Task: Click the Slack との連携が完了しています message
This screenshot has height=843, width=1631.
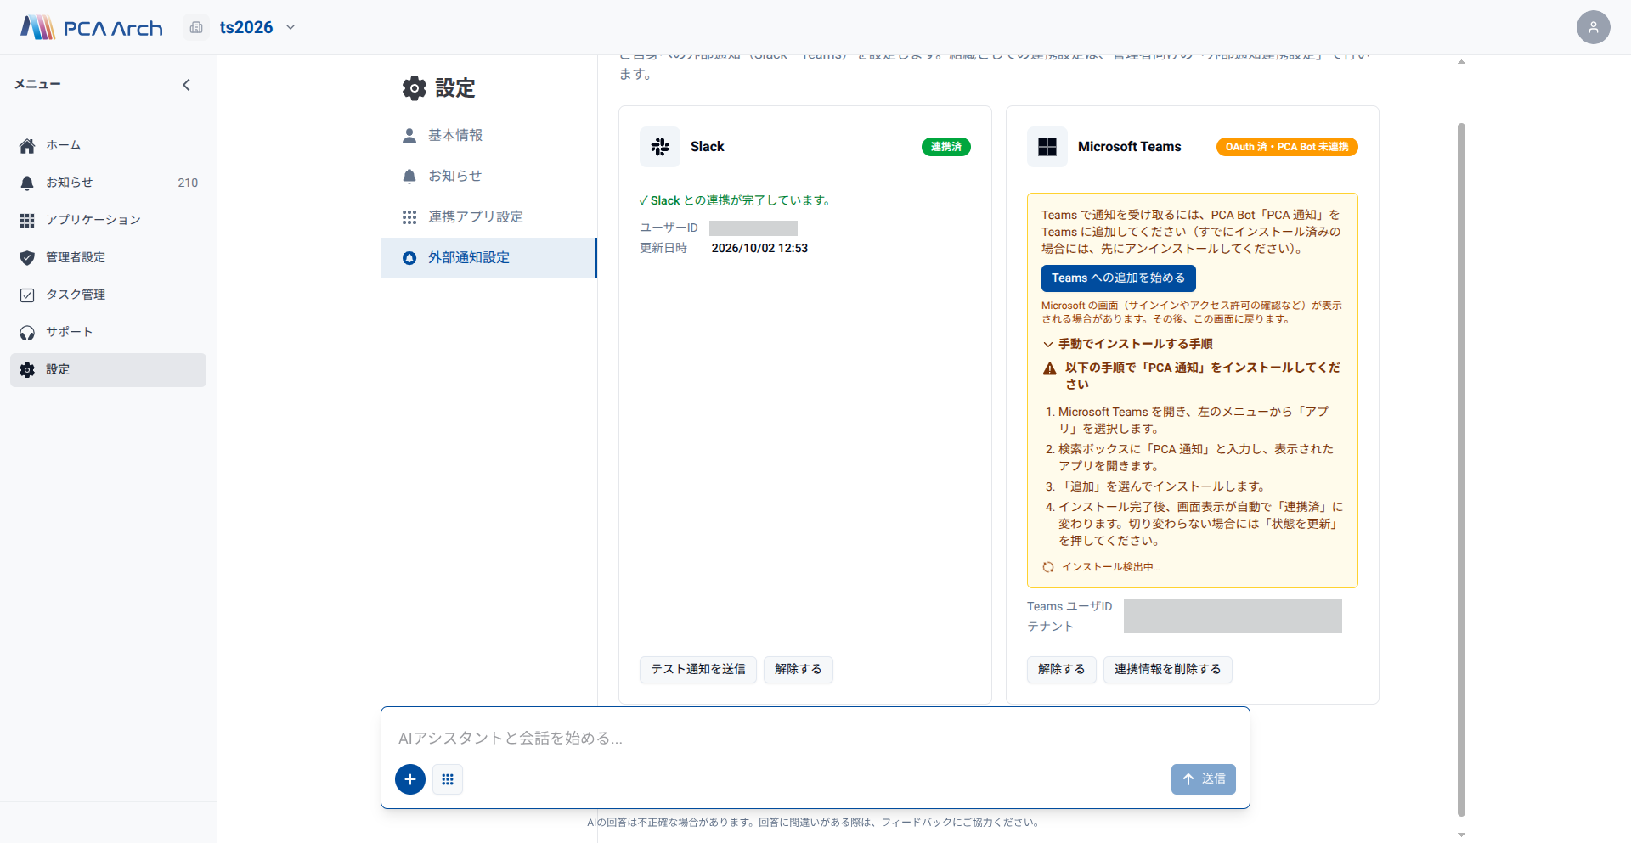Action: 736,201
